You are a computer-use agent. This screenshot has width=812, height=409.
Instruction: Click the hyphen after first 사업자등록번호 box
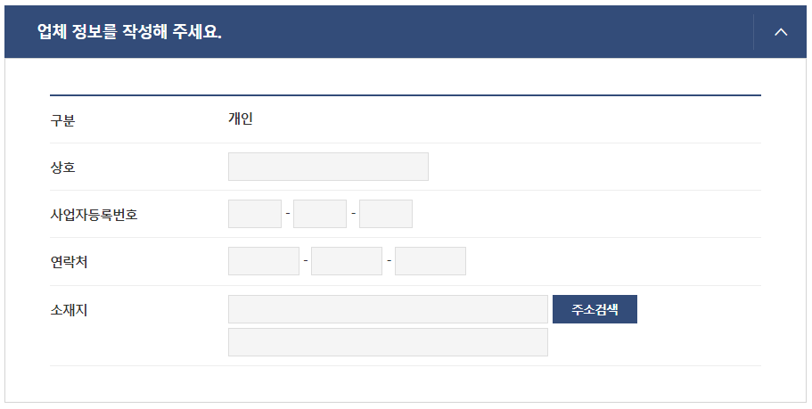click(287, 213)
